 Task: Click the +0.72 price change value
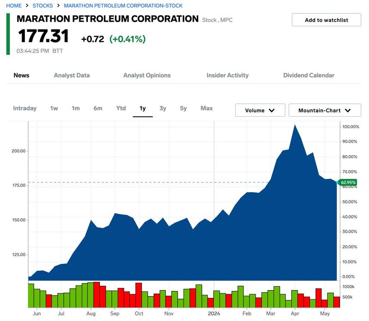point(93,39)
